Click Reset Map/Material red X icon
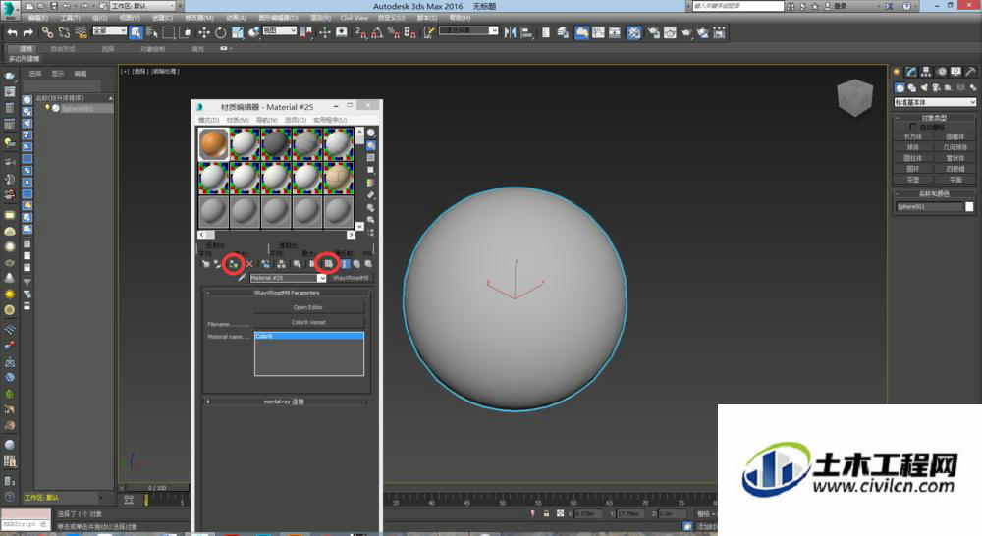Viewport: 982px width, 536px height. pyautogui.click(x=249, y=264)
